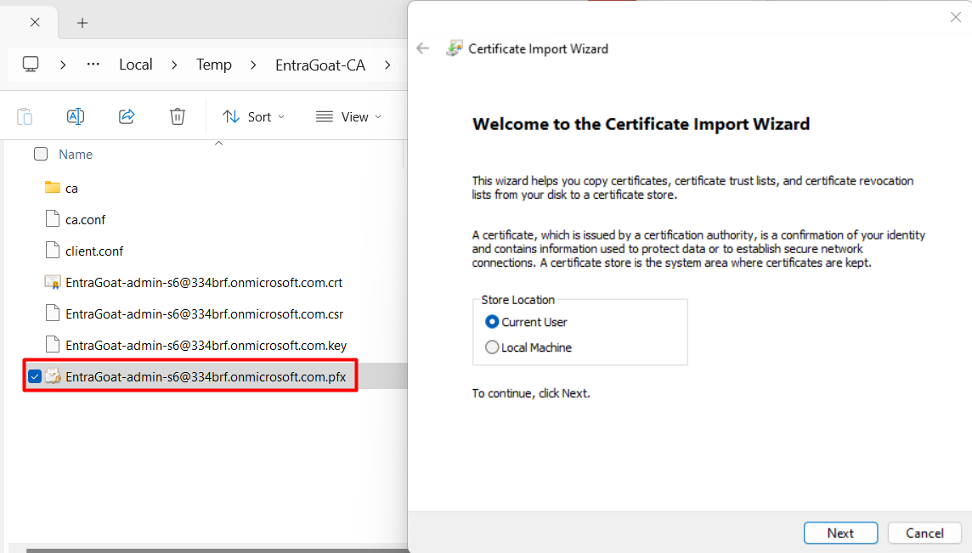The width and height of the screenshot is (972, 553).
Task: Click the Delete trash icon
Action: coord(177,116)
